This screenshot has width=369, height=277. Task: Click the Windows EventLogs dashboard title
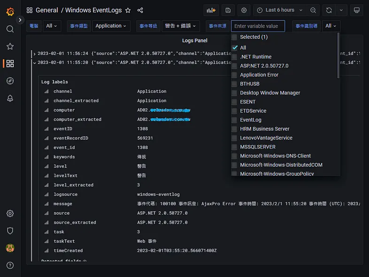pyautogui.click(x=93, y=10)
